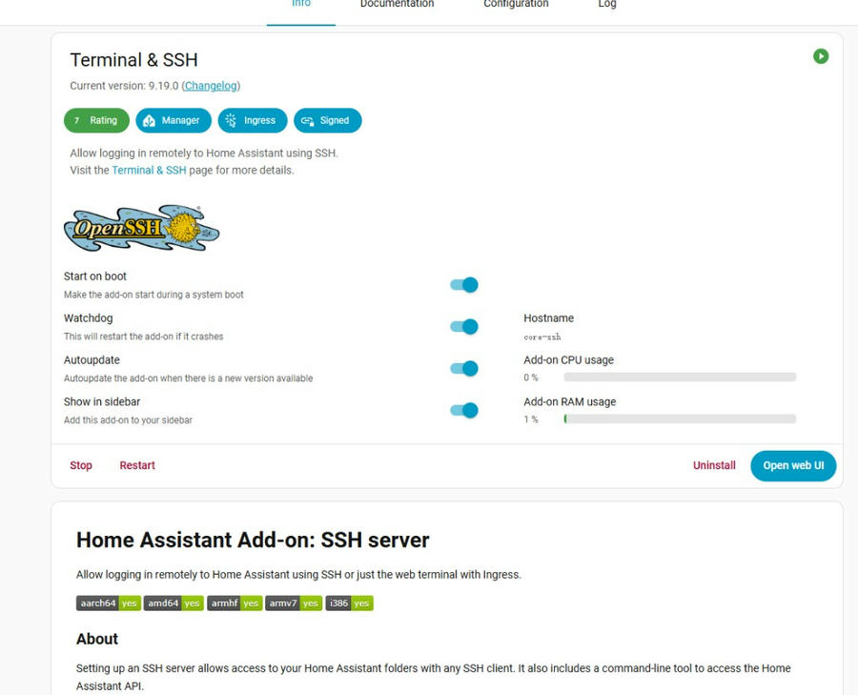View the Log tab

click(607, 5)
